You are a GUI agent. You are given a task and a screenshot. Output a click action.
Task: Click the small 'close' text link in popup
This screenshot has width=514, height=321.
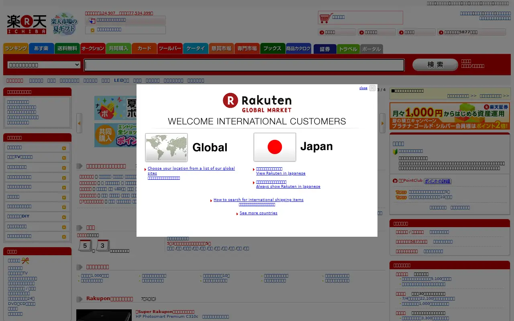(x=363, y=88)
